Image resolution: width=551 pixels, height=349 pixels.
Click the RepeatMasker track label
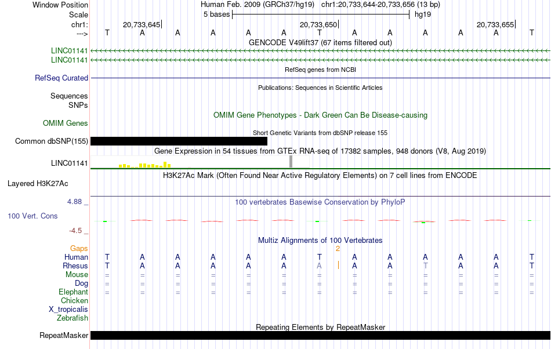[x=64, y=335]
